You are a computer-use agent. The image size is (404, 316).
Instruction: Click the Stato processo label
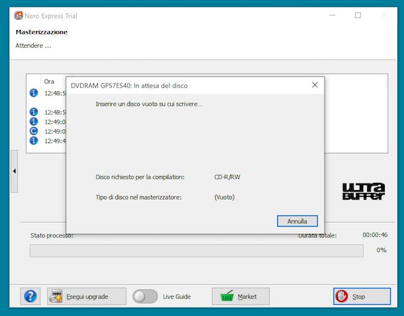(52, 235)
